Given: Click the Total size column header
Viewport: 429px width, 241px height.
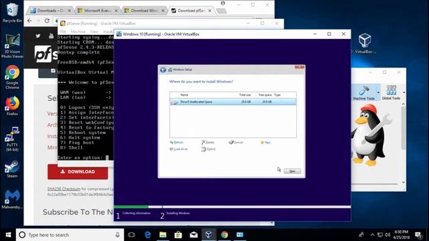Looking at the screenshot, I should [x=245, y=95].
